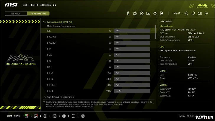Click the info icon beside CAS Latency description

[44, 102]
